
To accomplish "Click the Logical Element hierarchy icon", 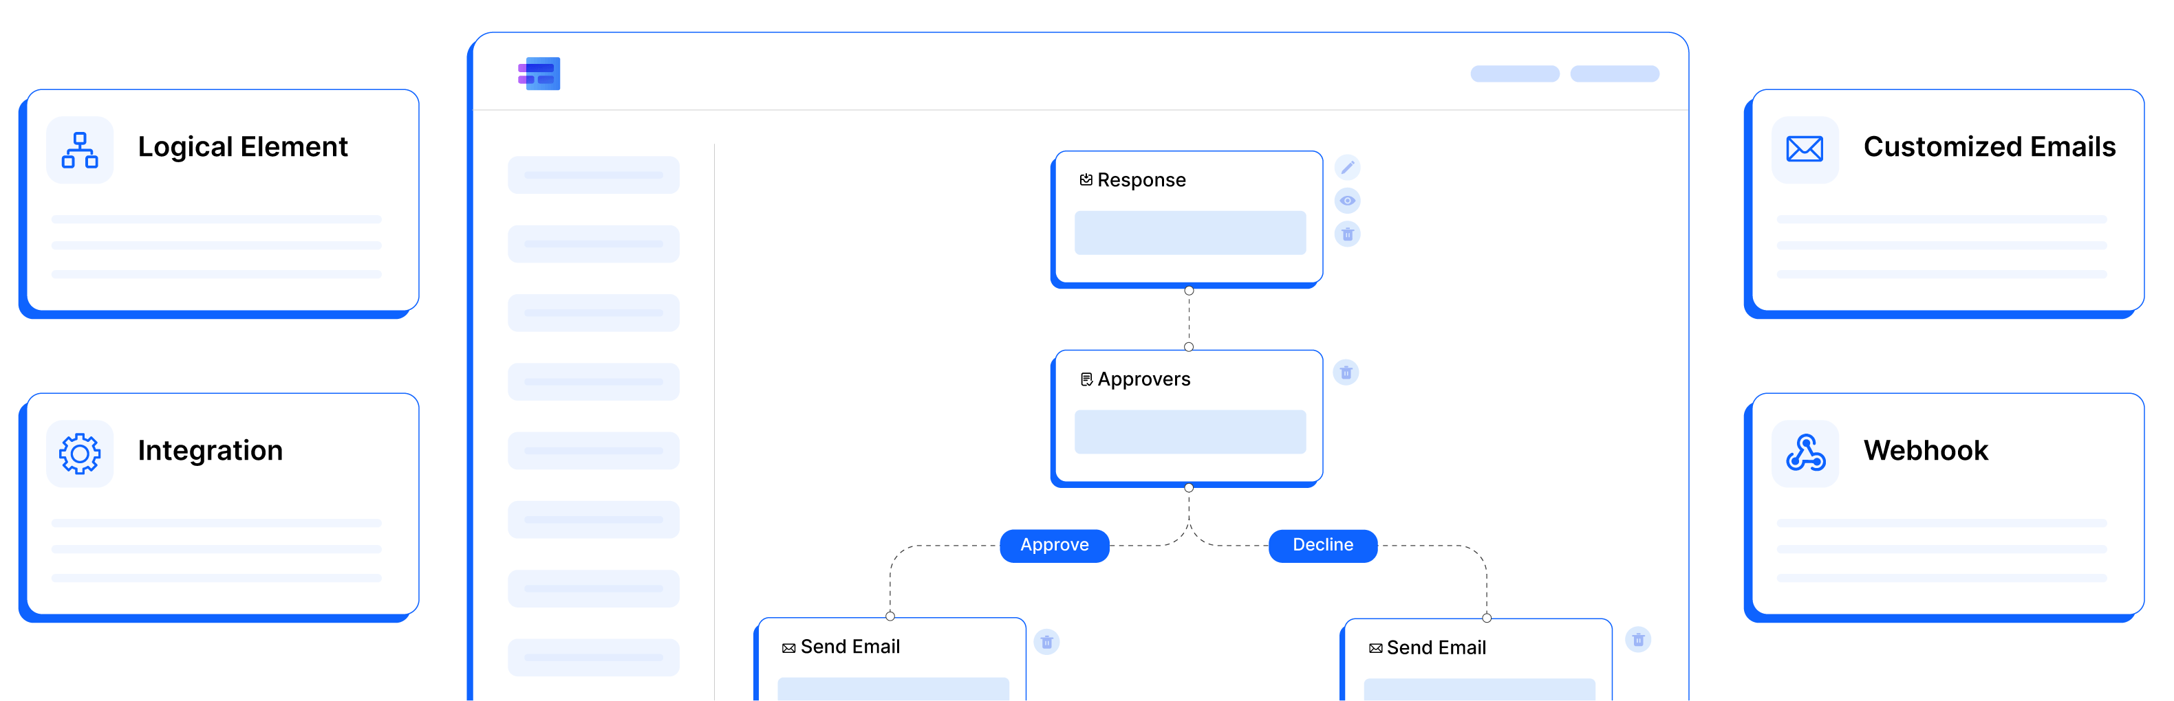I will point(80,150).
